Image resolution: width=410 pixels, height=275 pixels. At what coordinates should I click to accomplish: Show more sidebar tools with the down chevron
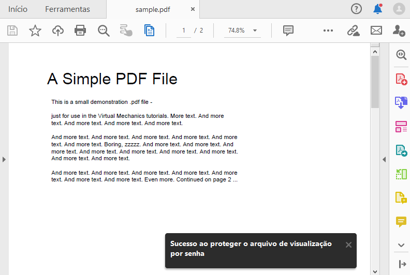tap(401, 245)
